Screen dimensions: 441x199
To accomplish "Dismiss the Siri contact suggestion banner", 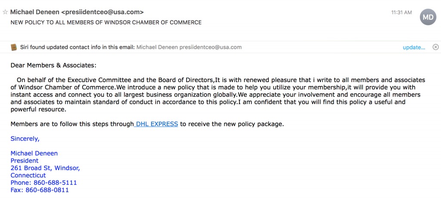I will [x=435, y=47].
